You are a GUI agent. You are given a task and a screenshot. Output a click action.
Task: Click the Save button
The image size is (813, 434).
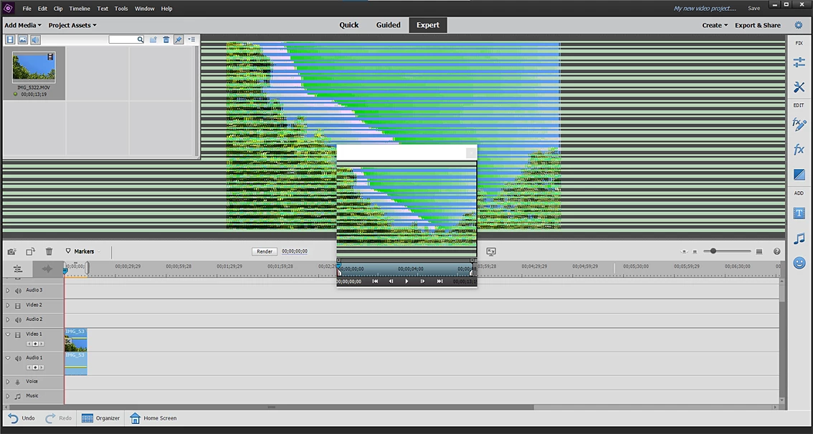(x=754, y=9)
